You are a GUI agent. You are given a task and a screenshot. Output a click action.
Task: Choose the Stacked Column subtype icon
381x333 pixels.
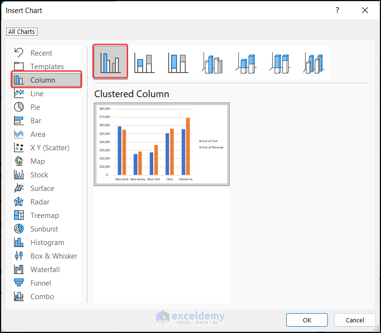tap(145, 63)
